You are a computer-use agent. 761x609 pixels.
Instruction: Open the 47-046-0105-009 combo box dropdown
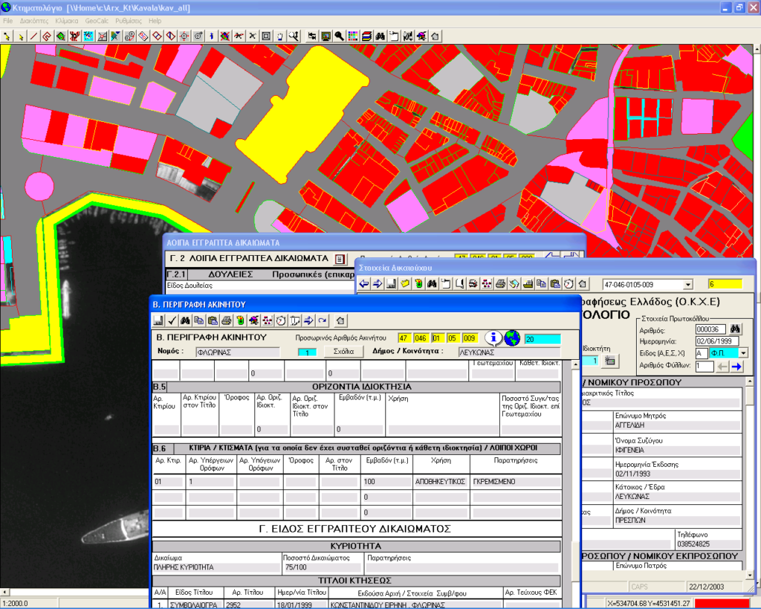(688, 283)
